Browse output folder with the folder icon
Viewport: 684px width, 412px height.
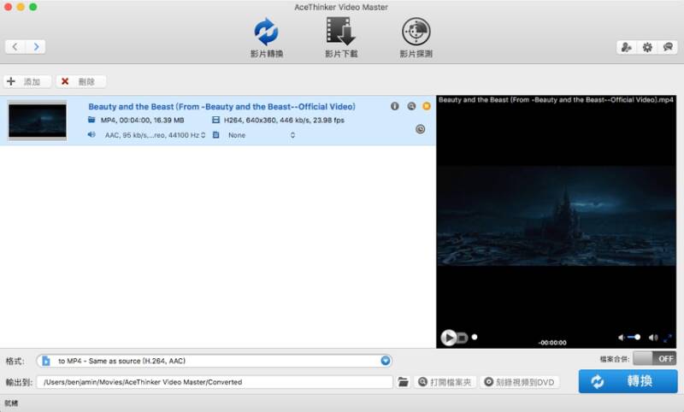click(x=403, y=382)
